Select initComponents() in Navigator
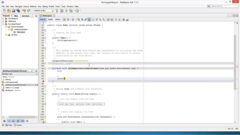Image resolution: width=240 pixels, height=135 pixels. pyautogui.click(x=12, y=82)
